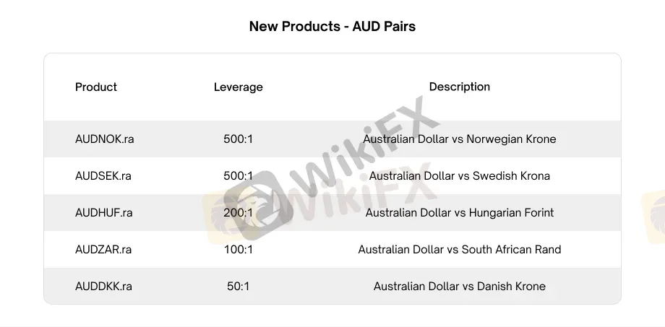Click the AUDSEK.ra product cell

[103, 175]
